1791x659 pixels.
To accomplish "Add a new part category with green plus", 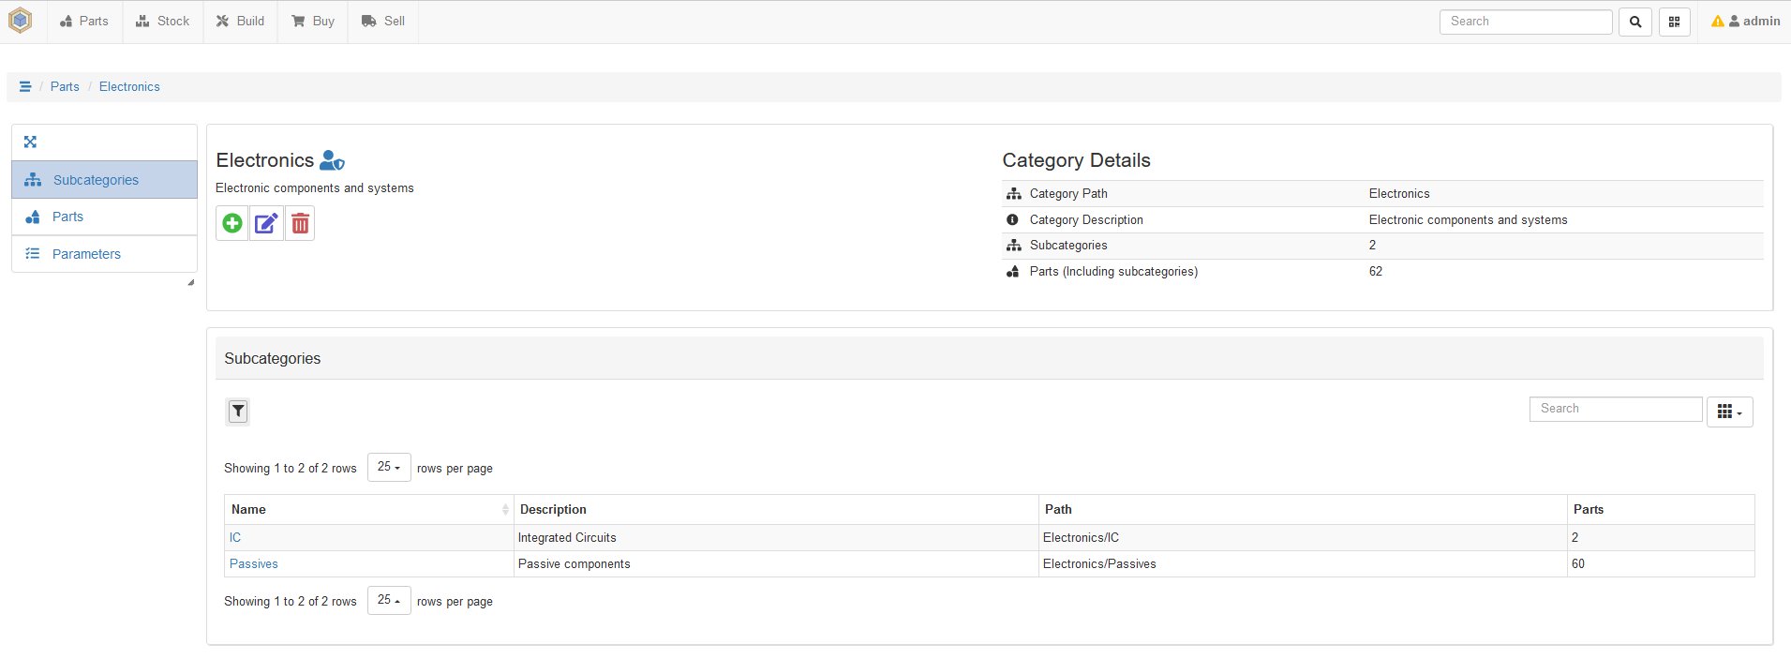I will click(232, 224).
